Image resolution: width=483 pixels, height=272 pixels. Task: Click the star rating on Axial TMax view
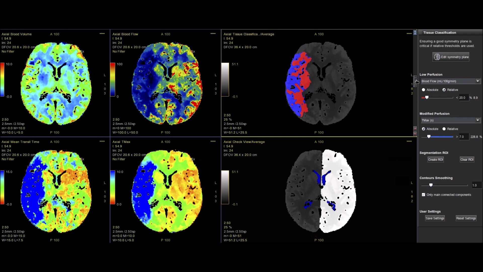pyautogui.click(x=213, y=142)
